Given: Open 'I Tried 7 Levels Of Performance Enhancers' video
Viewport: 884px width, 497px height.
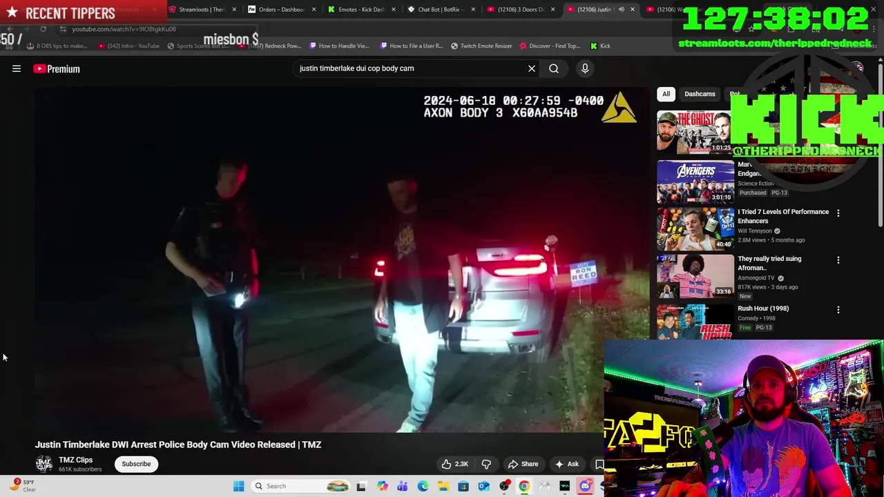Looking at the screenshot, I should [783, 216].
